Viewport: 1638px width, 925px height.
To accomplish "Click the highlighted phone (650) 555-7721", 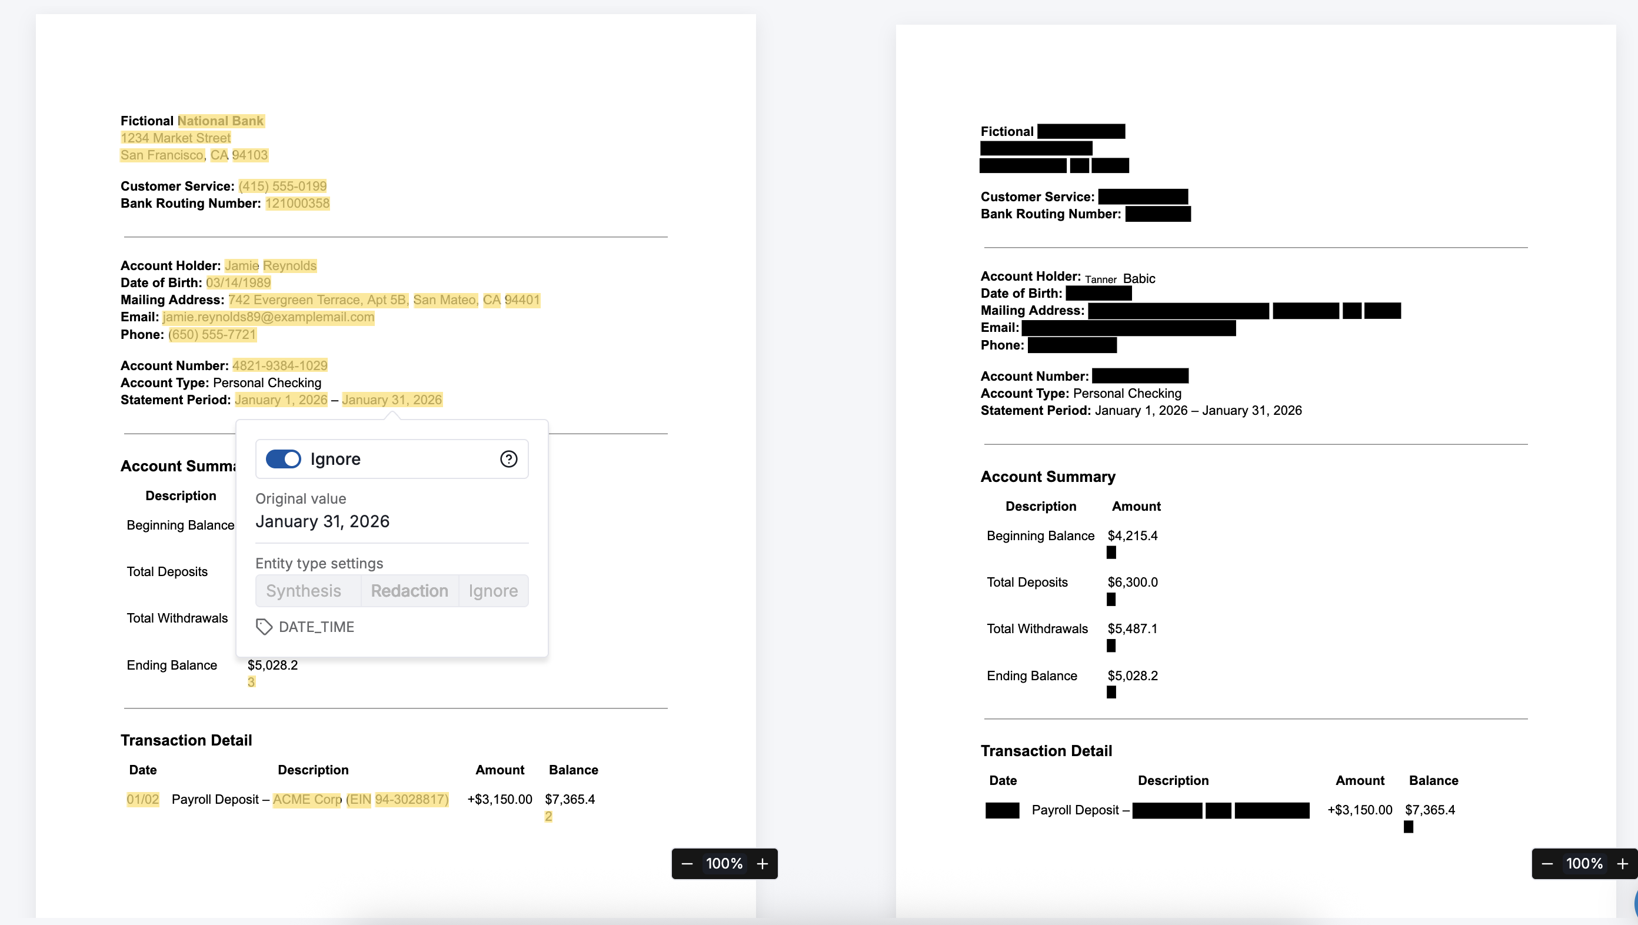I will coord(212,334).
